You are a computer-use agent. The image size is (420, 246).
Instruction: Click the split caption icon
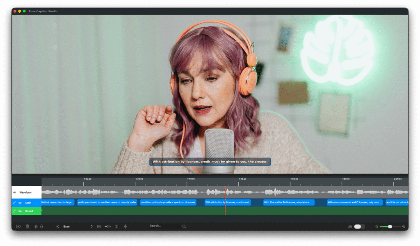(x=116, y=226)
